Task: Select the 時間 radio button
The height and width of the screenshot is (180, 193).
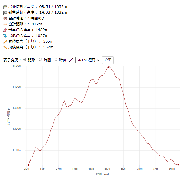Action: coord(40,60)
